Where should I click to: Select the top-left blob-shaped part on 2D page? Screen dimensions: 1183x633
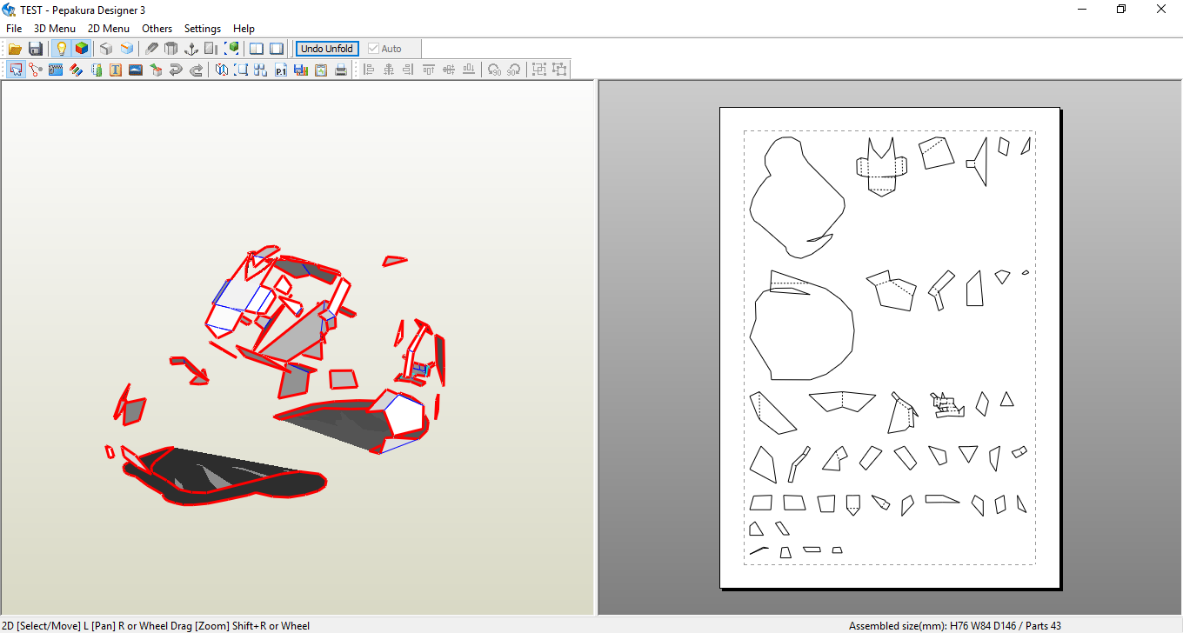pyautogui.click(x=796, y=197)
